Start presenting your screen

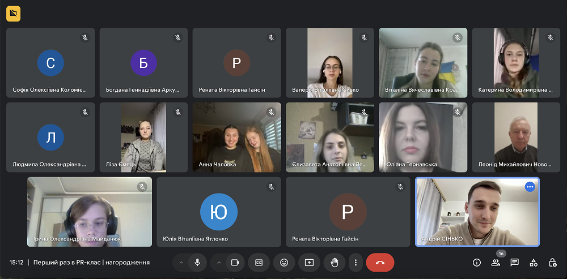pyautogui.click(x=309, y=263)
